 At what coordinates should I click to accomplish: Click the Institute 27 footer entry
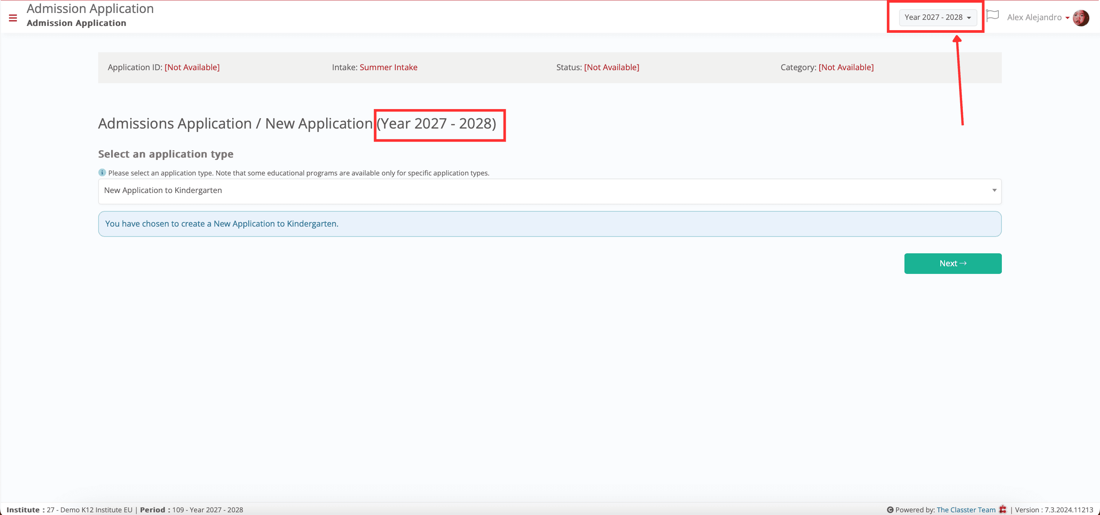(69, 509)
